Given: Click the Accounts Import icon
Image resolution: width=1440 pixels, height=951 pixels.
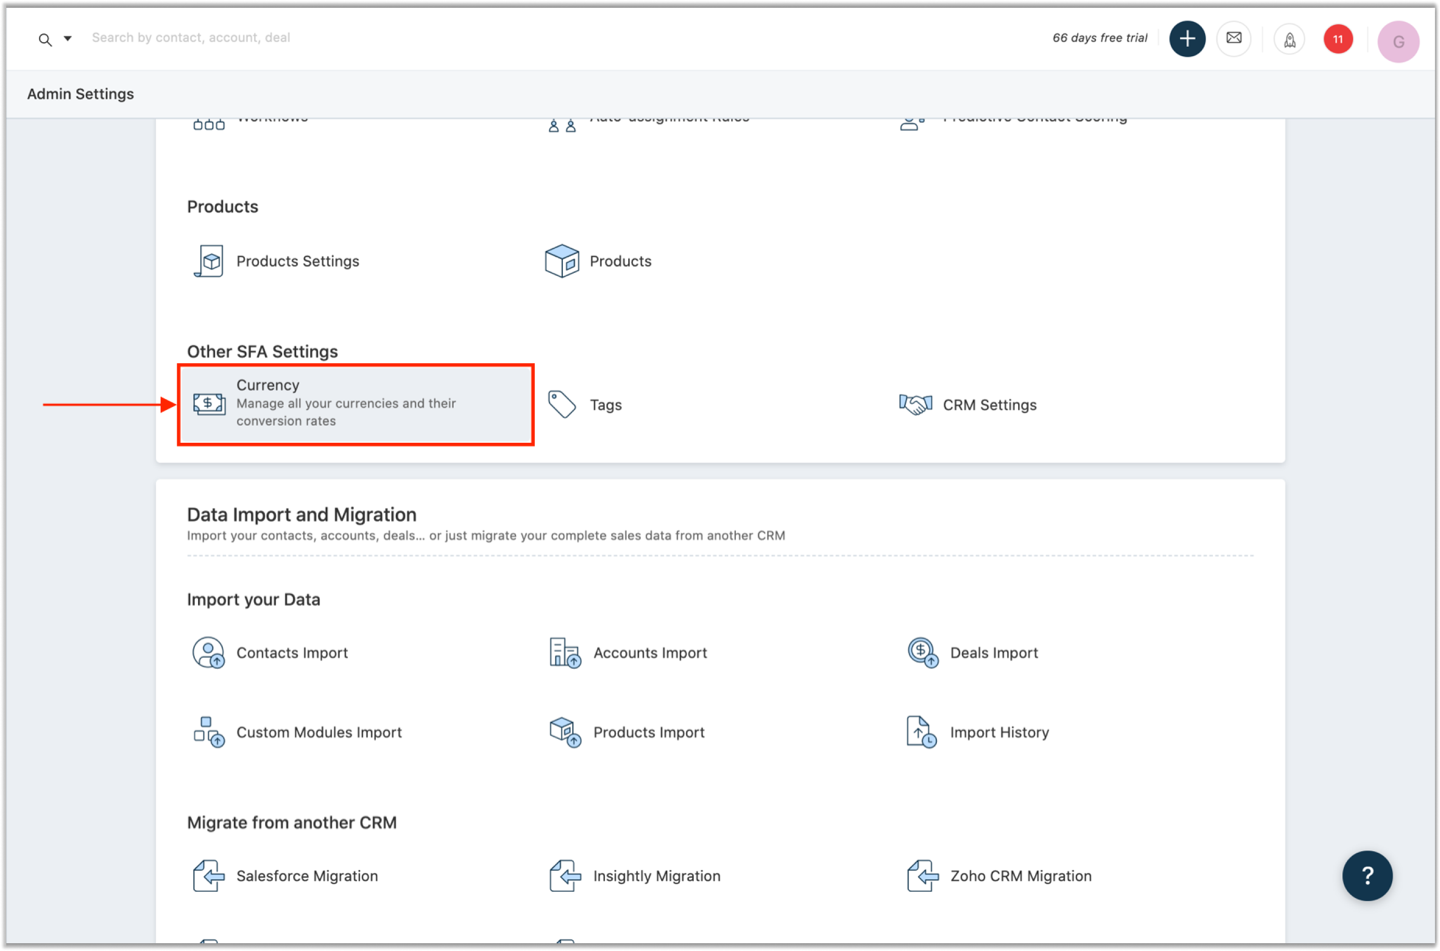Looking at the screenshot, I should (x=564, y=653).
